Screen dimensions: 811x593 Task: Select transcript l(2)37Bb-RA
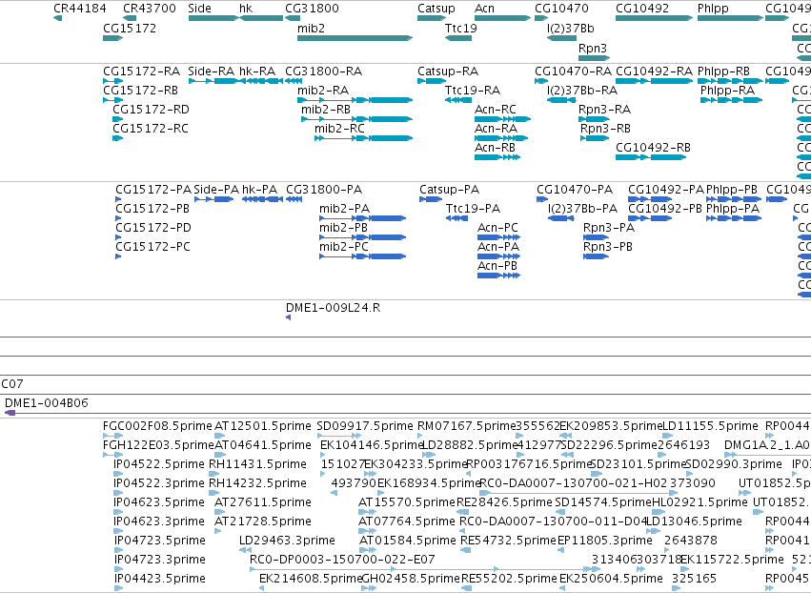tap(582, 90)
